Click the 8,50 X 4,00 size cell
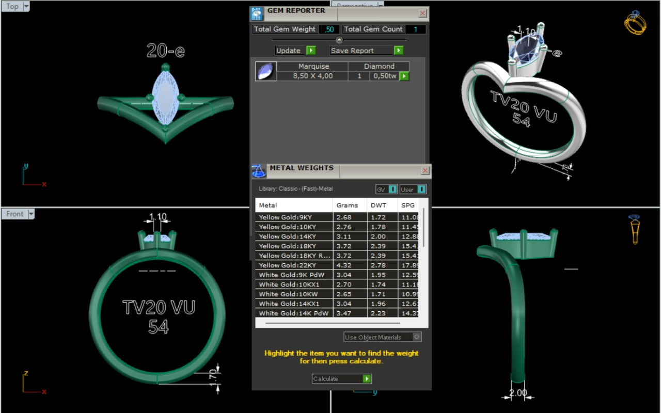661x413 pixels. (x=313, y=76)
